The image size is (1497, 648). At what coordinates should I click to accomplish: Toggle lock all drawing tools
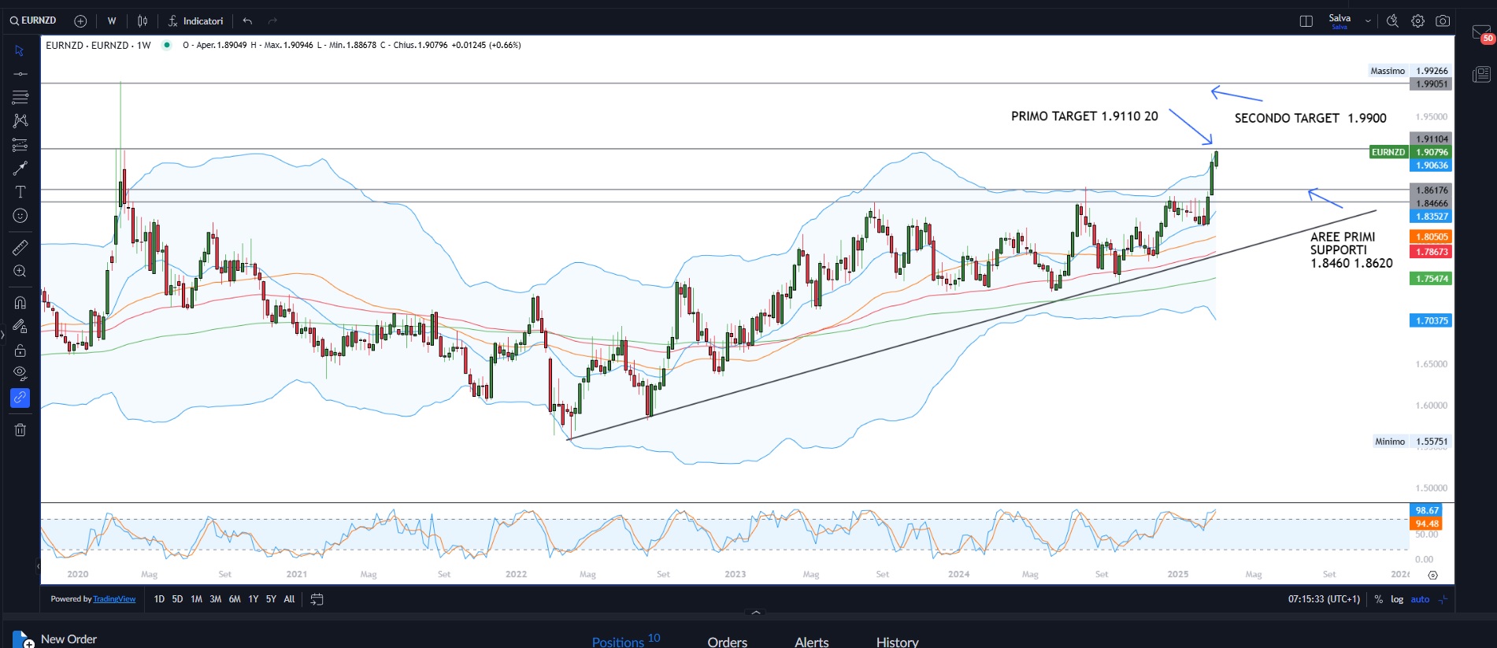[x=20, y=350]
